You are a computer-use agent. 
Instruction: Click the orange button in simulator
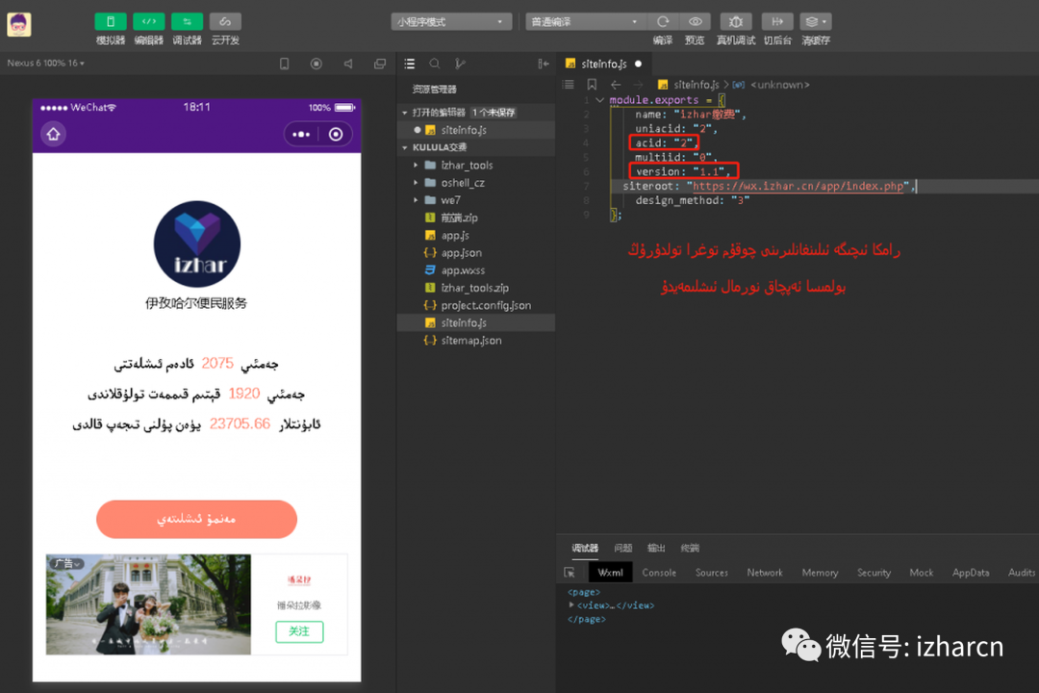pos(197,519)
